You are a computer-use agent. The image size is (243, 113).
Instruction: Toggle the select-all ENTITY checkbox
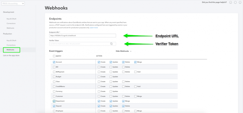[x=54, y=56]
